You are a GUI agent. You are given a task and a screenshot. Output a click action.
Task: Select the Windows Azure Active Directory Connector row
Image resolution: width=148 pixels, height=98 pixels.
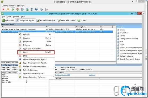57,29
